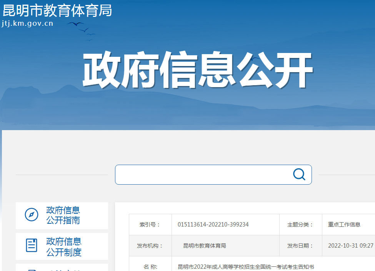
Task: Open 政府信息公开制度 sidebar menu item
Action: (62, 246)
